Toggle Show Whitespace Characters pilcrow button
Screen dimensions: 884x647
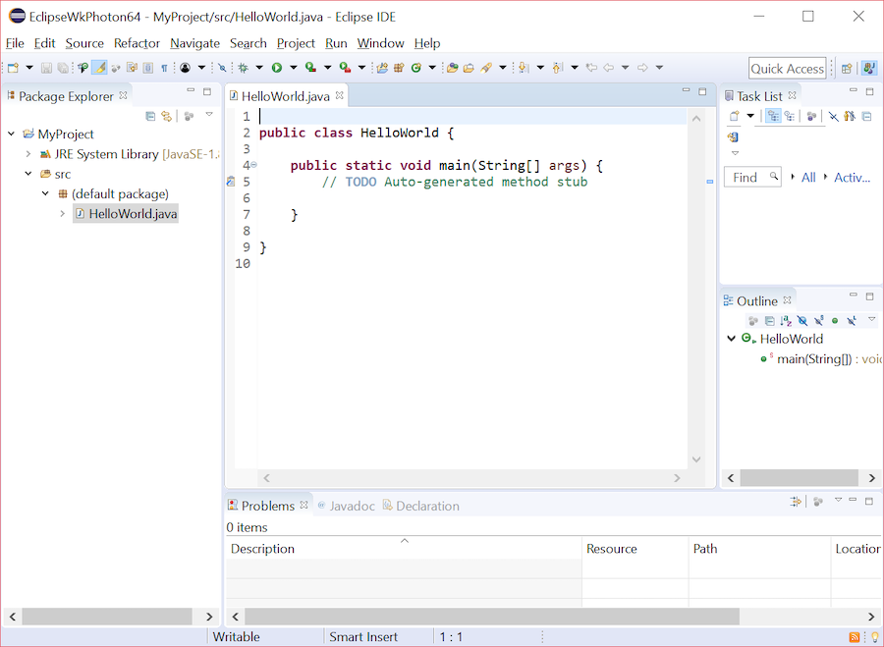coord(164,68)
